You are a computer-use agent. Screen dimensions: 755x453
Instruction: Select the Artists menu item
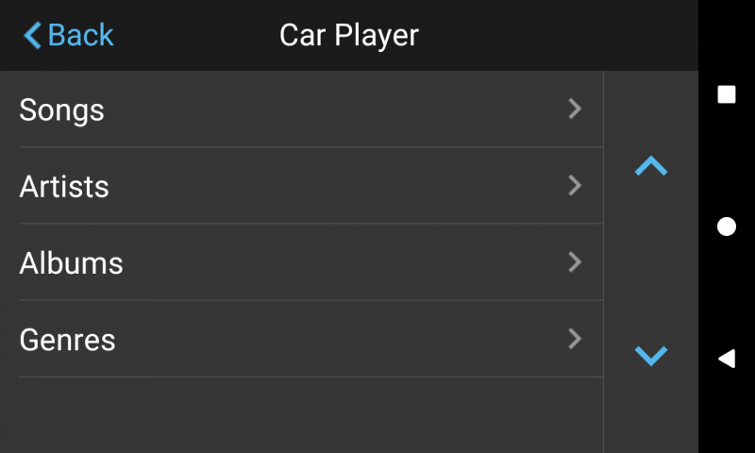tap(64, 187)
